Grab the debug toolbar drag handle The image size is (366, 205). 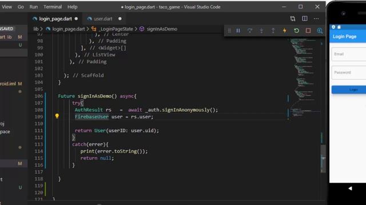229,30
